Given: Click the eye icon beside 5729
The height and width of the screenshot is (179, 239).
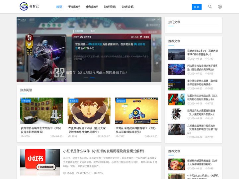Looking at the screenshot, I should (206, 137).
